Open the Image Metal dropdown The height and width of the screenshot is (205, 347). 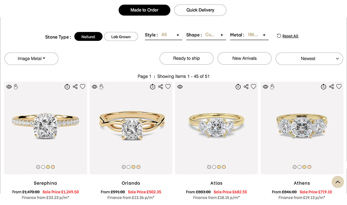click(31, 59)
